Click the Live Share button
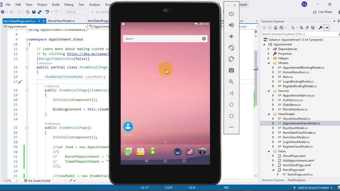Viewport: 340px width, 191px height. coord(322,12)
